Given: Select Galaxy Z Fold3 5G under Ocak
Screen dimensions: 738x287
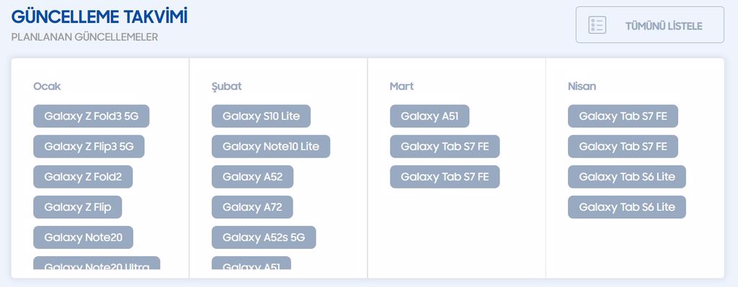Looking at the screenshot, I should tap(92, 116).
